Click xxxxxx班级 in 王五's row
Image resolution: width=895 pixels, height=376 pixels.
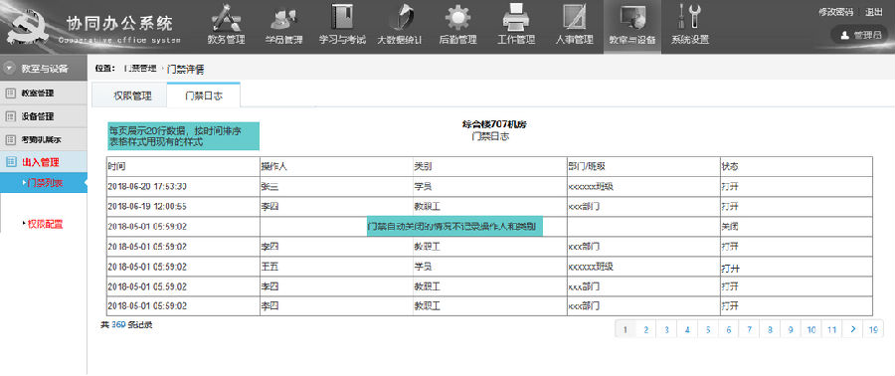pos(591,267)
